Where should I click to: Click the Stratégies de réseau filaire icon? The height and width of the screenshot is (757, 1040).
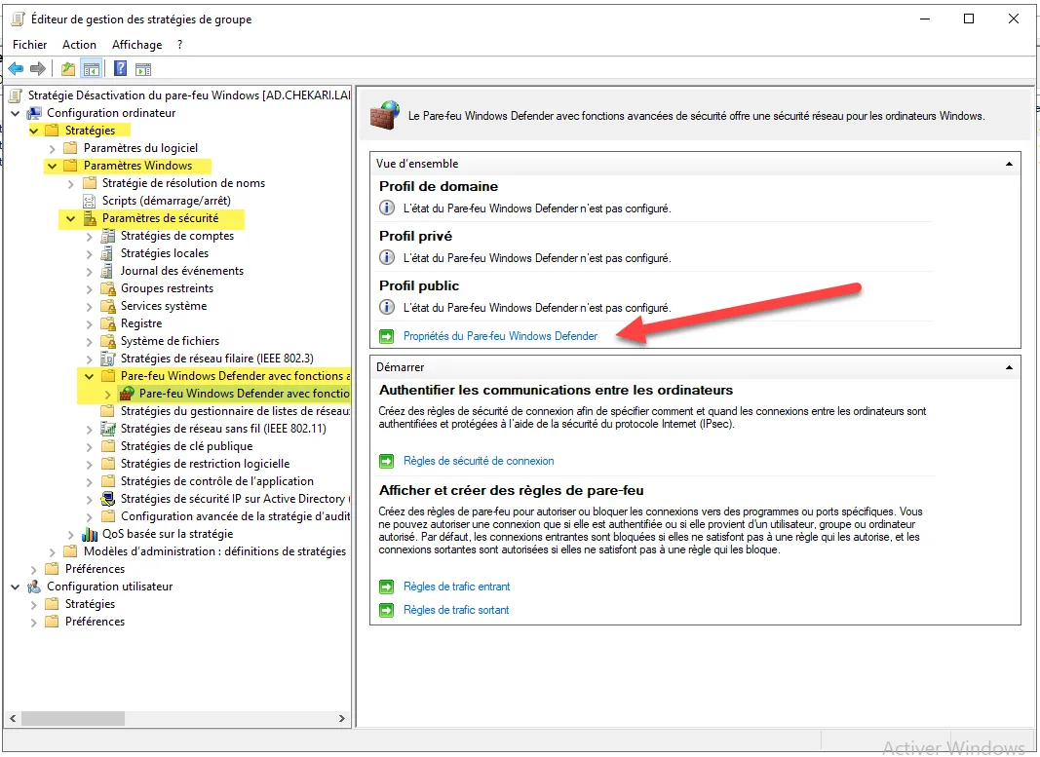pos(107,359)
